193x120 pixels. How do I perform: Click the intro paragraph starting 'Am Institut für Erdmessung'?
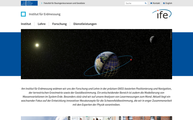coord(96,97)
